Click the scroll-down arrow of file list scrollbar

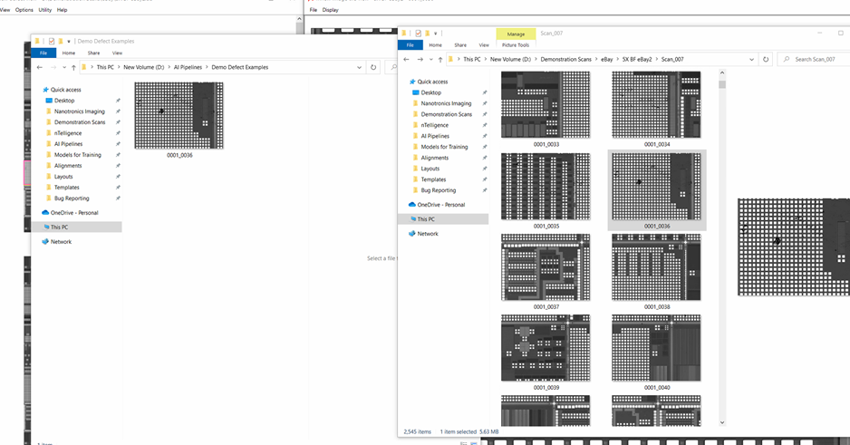(x=722, y=422)
